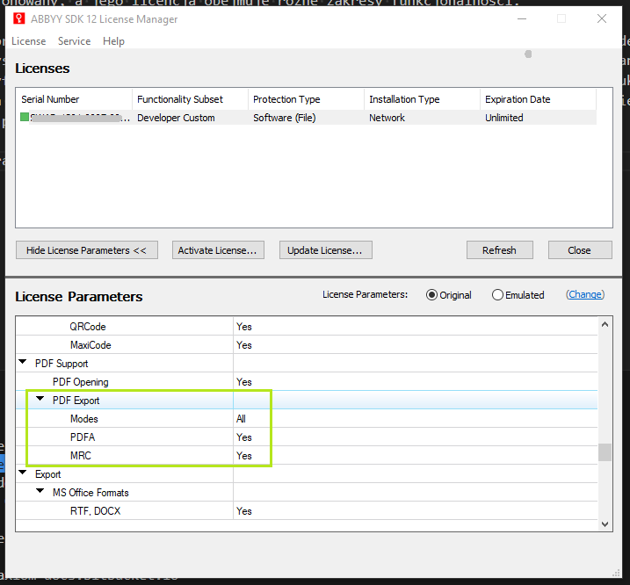Collapse the PDF Support tree node

coord(23,363)
